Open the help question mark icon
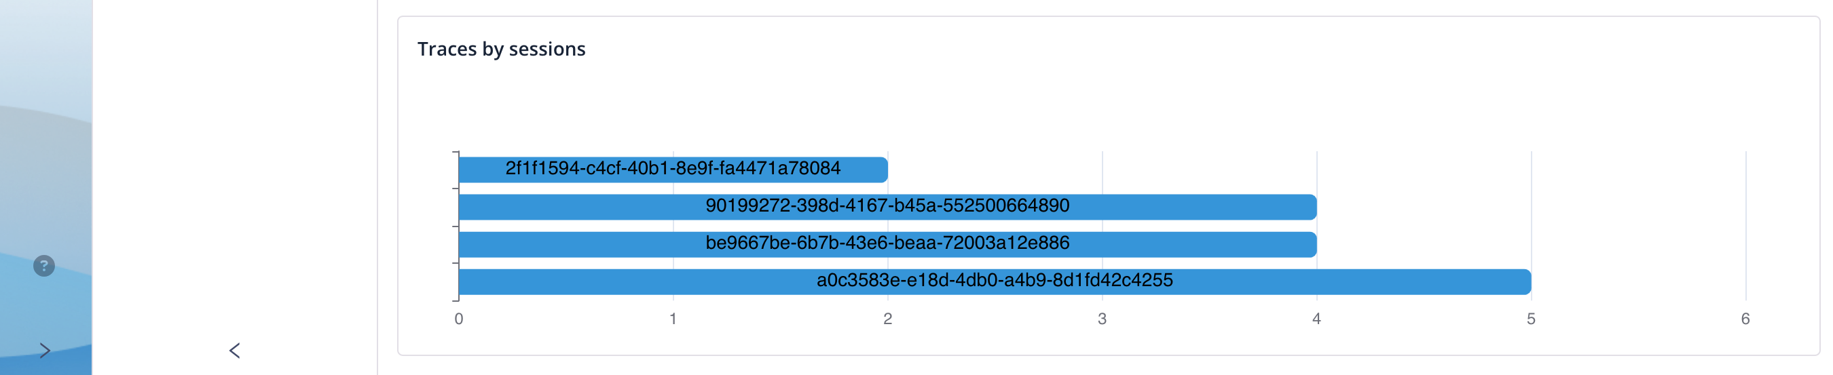The image size is (1833, 375). [x=44, y=266]
